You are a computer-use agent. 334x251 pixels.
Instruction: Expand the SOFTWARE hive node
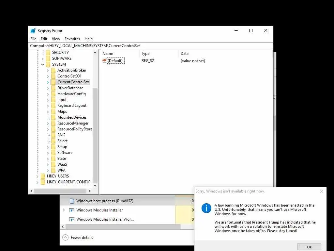coord(43,59)
